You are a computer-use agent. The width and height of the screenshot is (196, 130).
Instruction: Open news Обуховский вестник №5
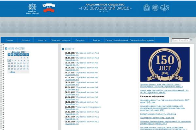pos(87,82)
